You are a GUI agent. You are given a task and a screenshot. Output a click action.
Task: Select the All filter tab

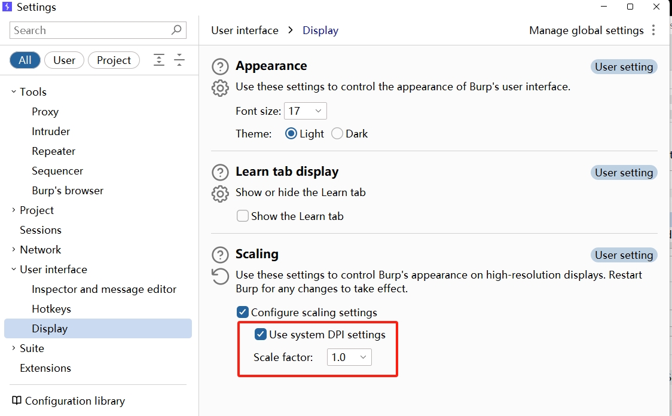[25, 60]
